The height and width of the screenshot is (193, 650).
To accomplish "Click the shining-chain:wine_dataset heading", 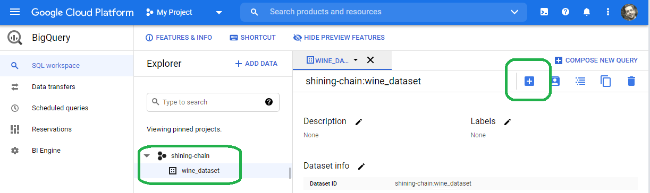I will coord(363,81).
